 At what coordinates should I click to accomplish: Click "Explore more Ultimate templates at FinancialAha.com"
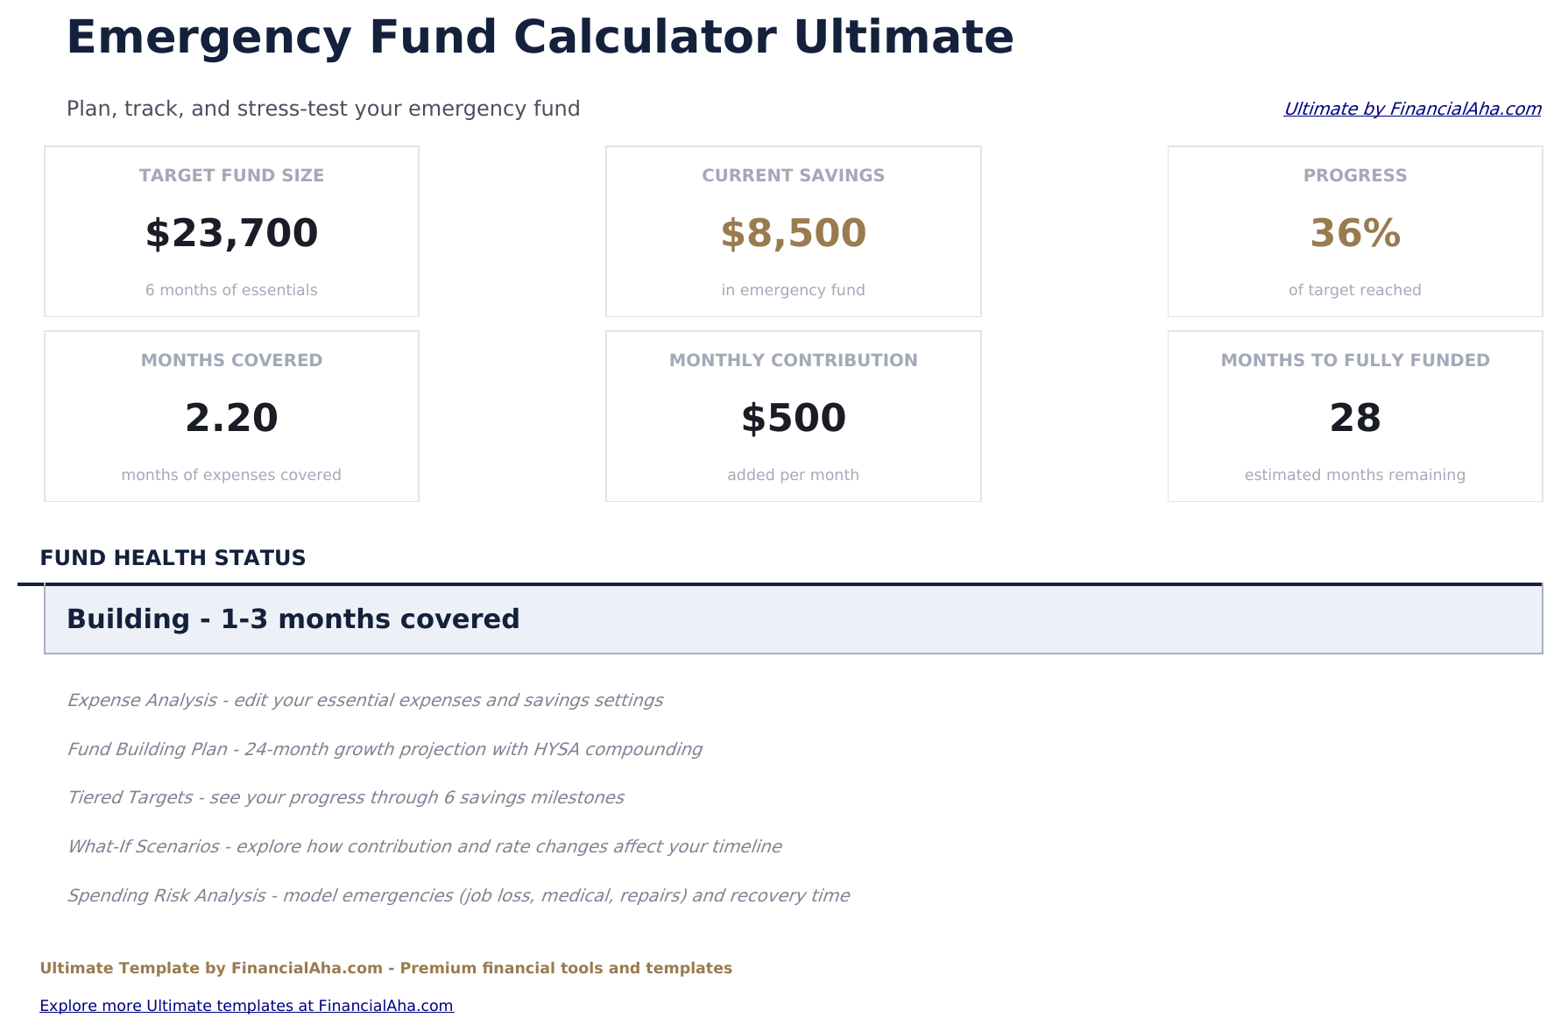(247, 1005)
